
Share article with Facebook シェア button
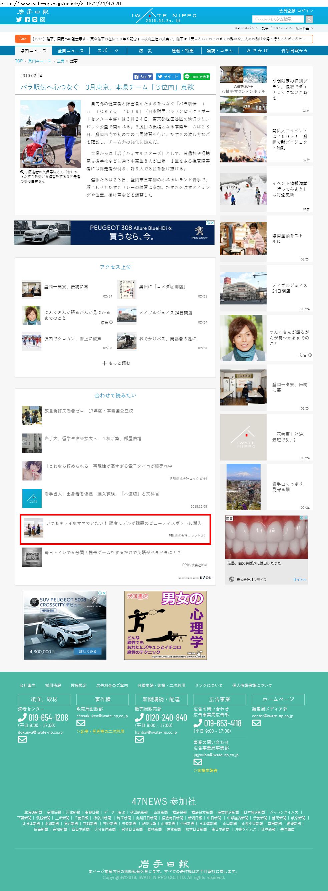143,77
